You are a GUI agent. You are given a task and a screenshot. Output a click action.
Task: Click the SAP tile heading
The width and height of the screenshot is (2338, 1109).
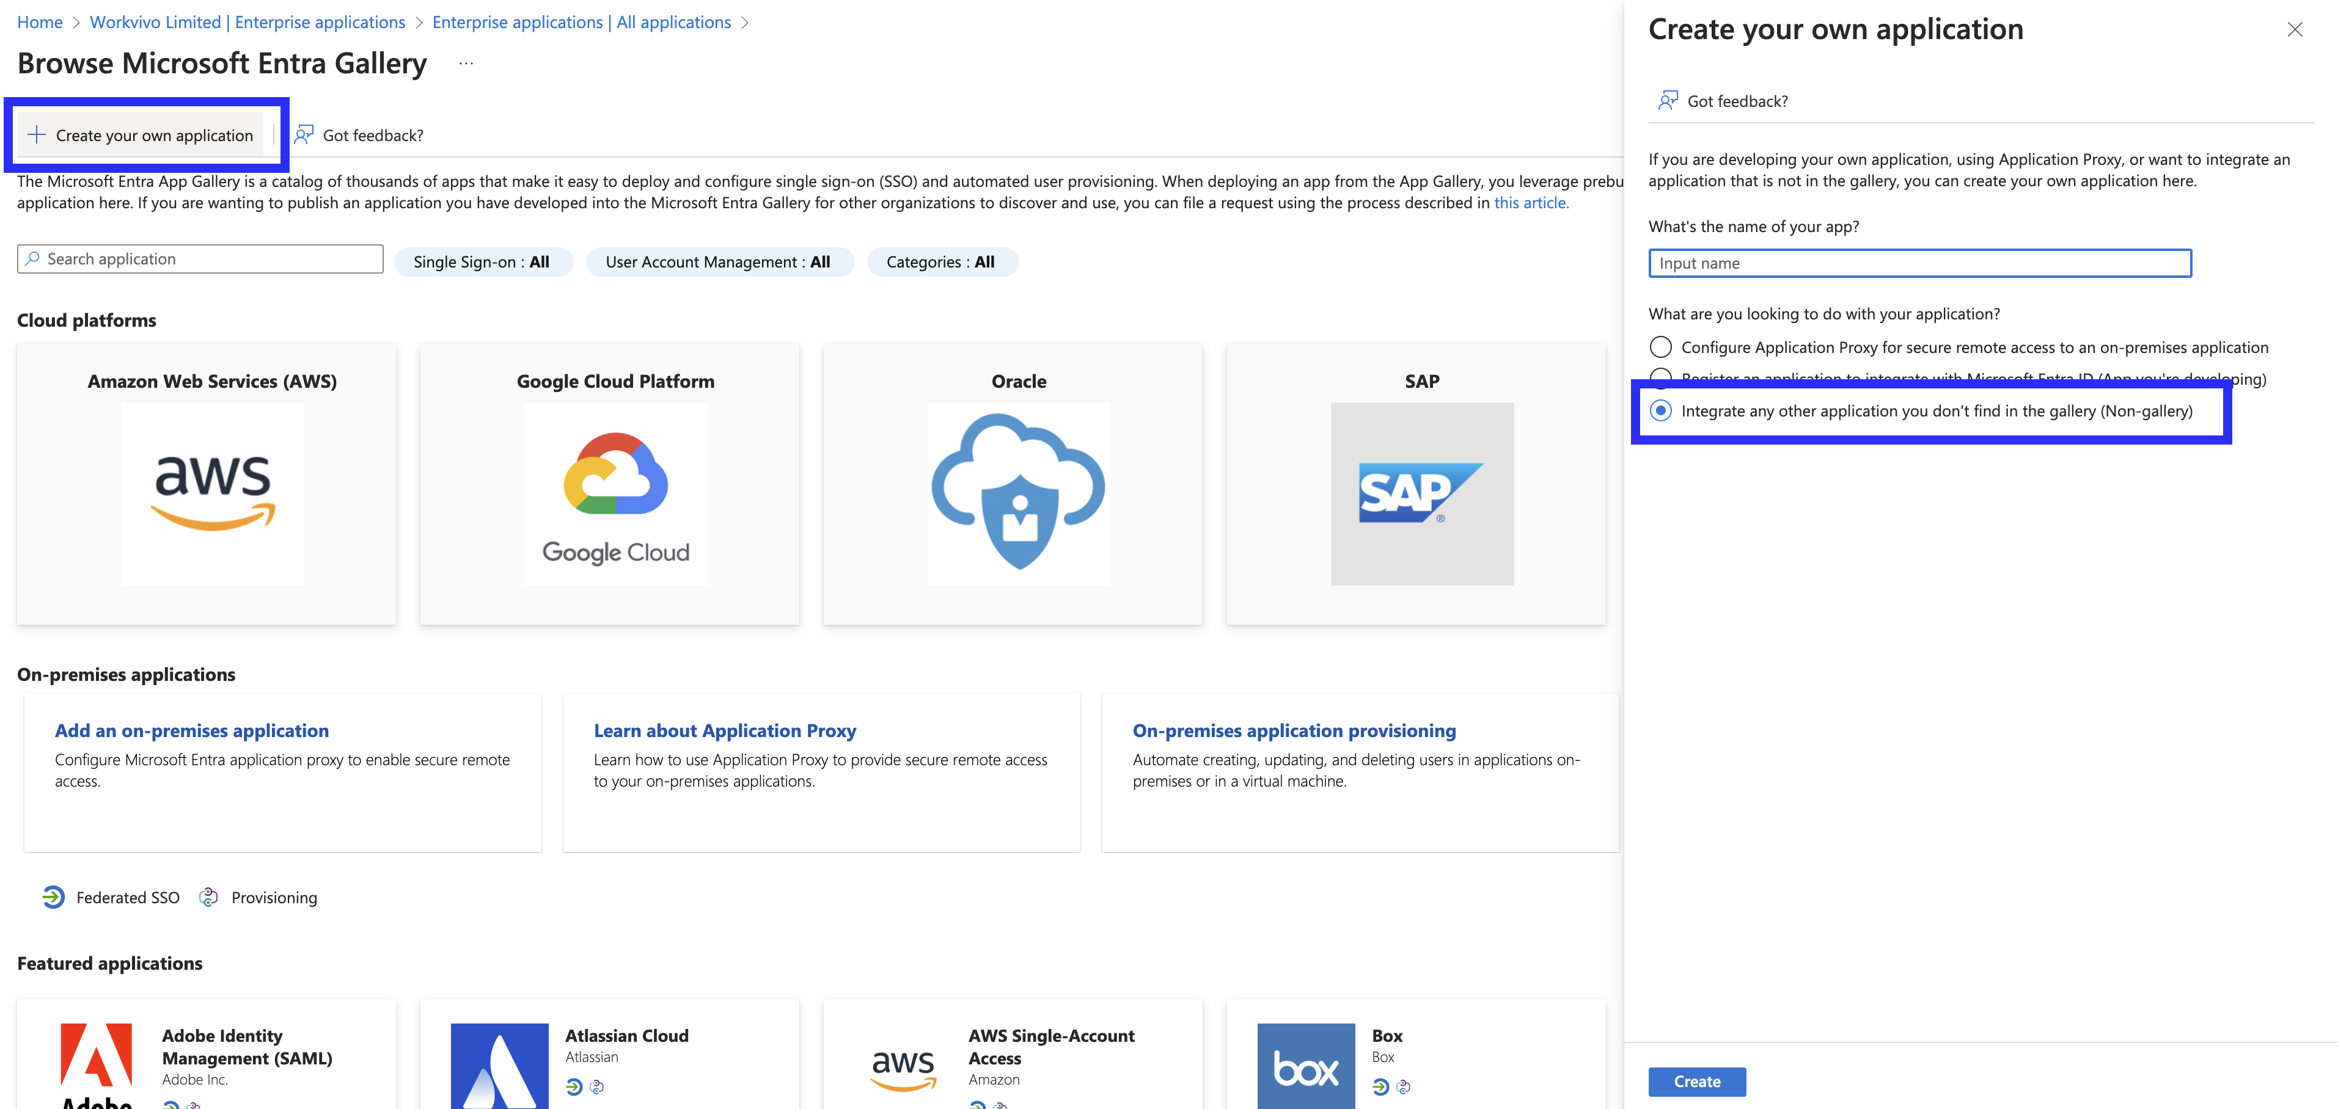(x=1422, y=382)
